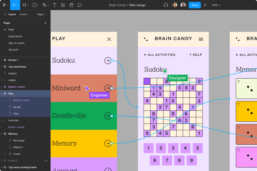Open hamburger menu in Brain Candy frame
This screenshot has height=171, width=257.
tap(201, 39)
